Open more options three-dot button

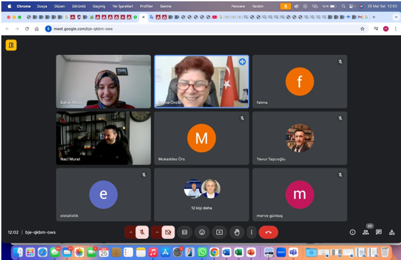(x=251, y=232)
